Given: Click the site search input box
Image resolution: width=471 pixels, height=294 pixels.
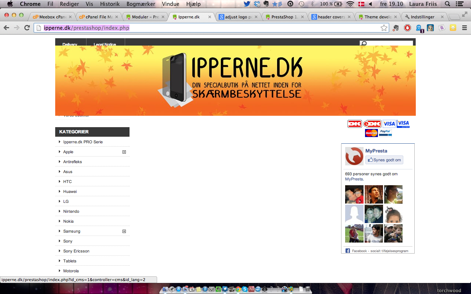Looking at the screenshot, I should coord(386,43).
